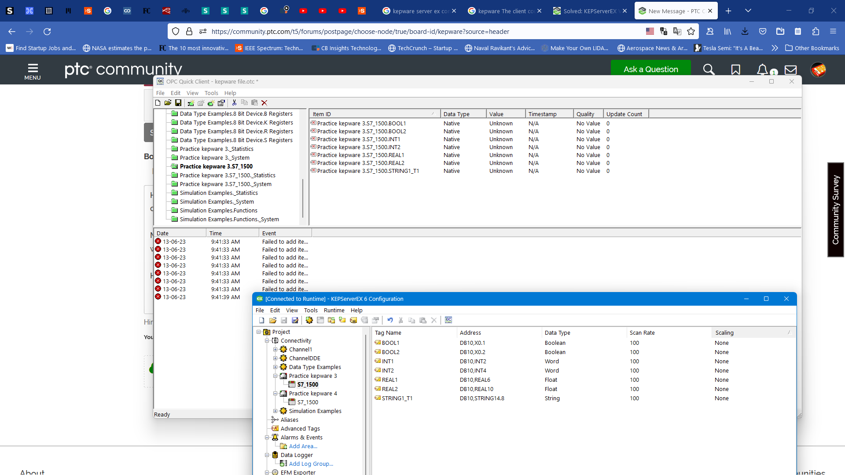Open the Add Log Group link
845x475 pixels.
(311, 464)
